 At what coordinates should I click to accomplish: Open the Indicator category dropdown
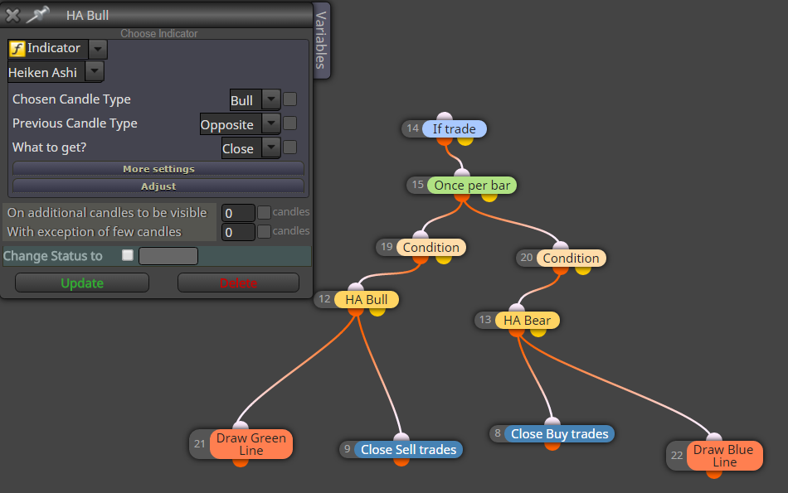point(98,49)
